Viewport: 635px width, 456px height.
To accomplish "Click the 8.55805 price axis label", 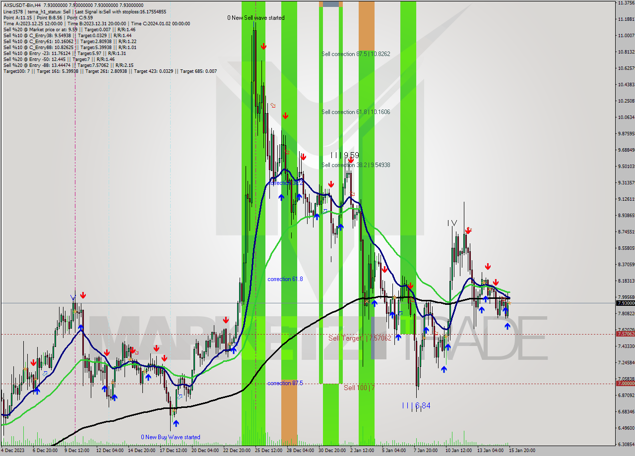I will coord(626,248).
